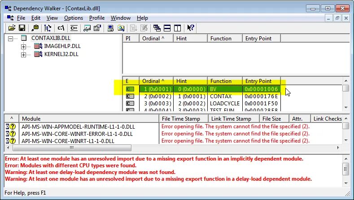Open the System Information computer icon
This screenshot has width=354, height=200.
[110, 28]
